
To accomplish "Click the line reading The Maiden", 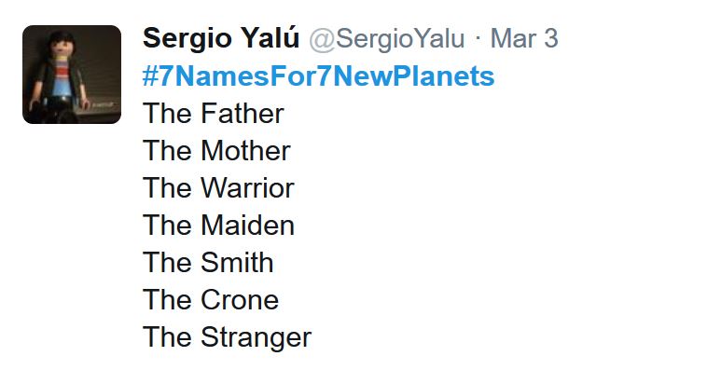I will (x=218, y=226).
